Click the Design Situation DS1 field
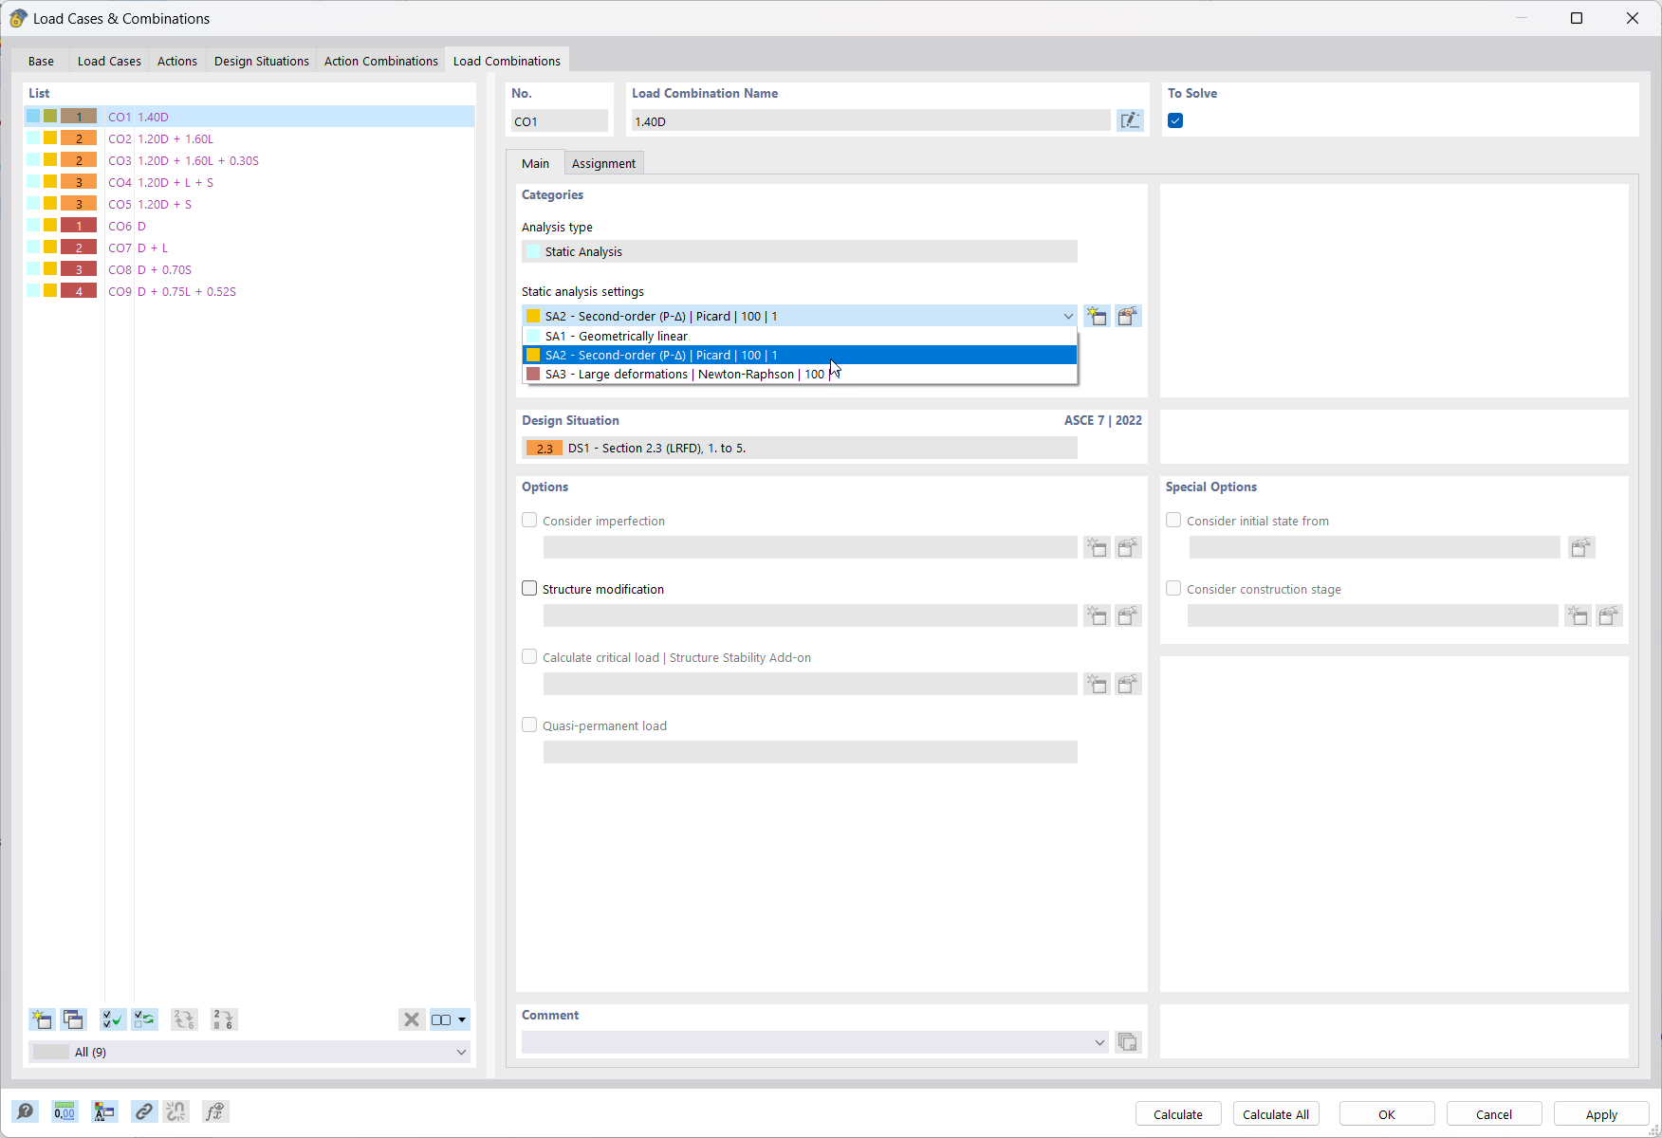The height and width of the screenshot is (1138, 1662). (x=800, y=448)
